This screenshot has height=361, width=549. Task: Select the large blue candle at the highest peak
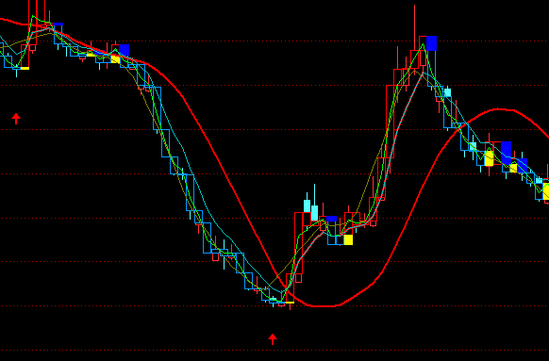431,43
